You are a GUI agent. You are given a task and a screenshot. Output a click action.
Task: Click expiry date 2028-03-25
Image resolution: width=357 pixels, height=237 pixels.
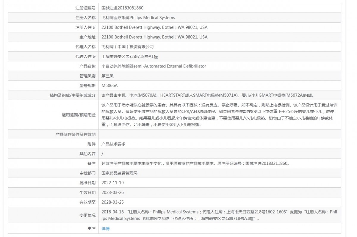coord(112,202)
